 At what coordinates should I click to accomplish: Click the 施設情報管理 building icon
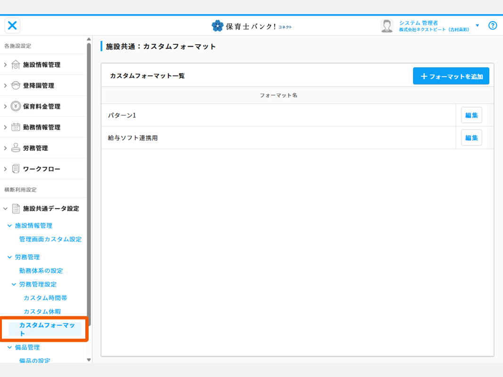click(16, 65)
